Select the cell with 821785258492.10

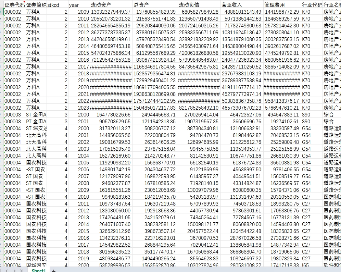[x=199, y=108]
